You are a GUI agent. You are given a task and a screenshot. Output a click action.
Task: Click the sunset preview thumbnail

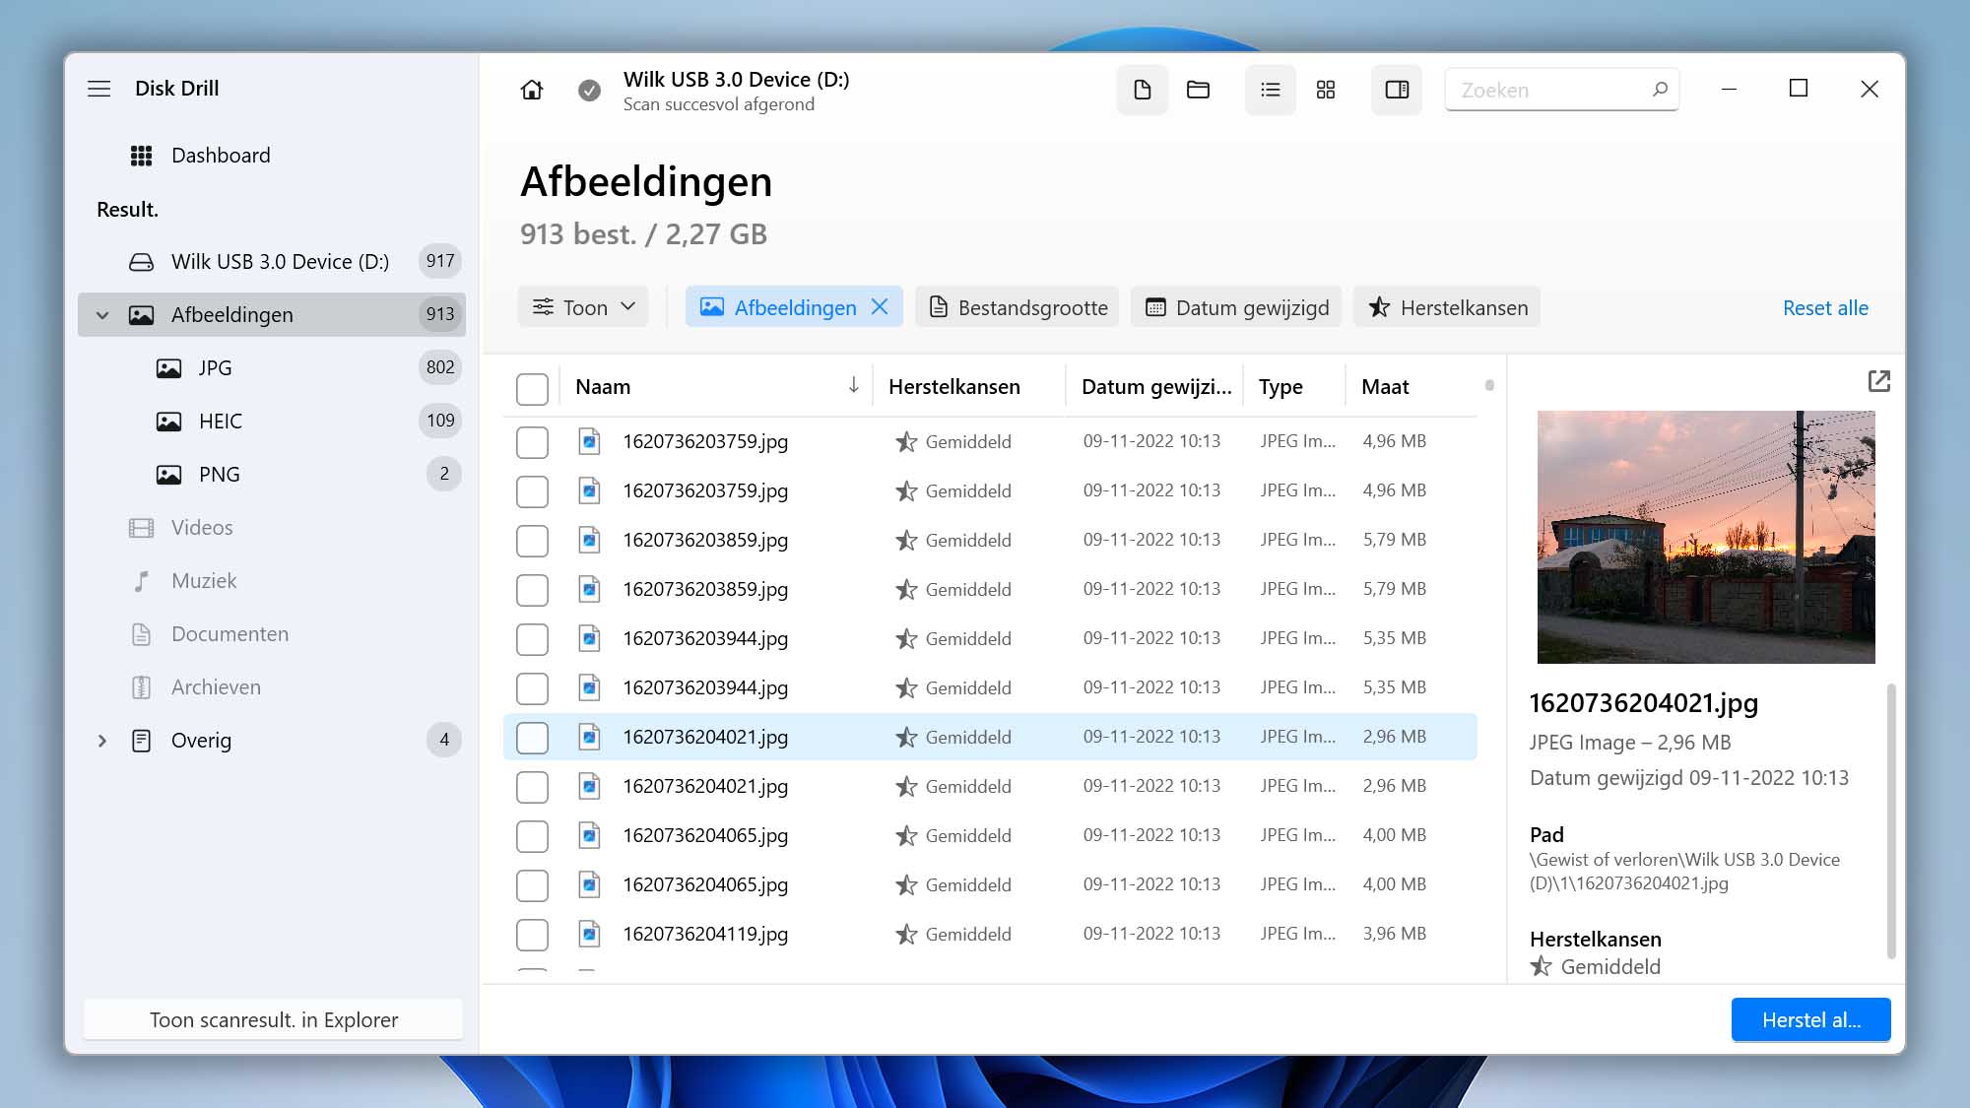click(x=1706, y=537)
